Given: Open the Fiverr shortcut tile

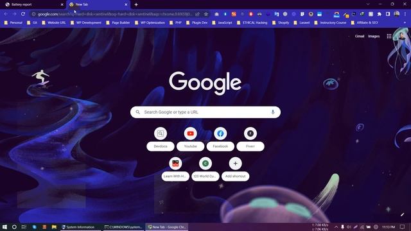Looking at the screenshot, I should [250, 139].
